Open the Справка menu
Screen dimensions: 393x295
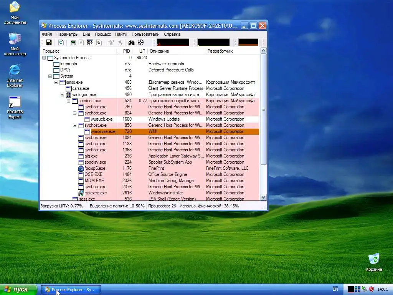(x=172, y=34)
